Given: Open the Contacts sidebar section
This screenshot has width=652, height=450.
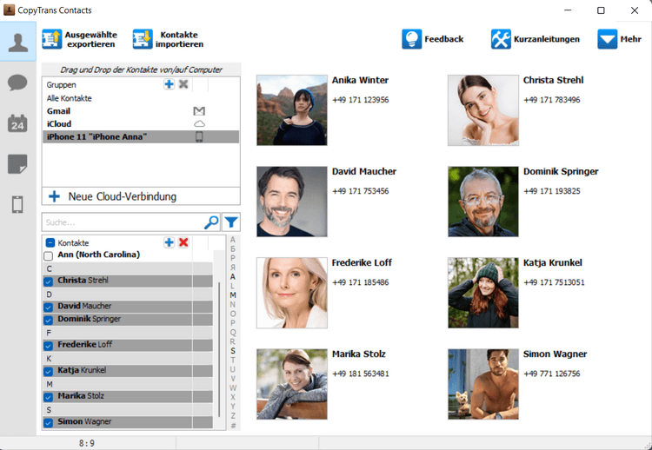Looking at the screenshot, I should [x=18, y=42].
